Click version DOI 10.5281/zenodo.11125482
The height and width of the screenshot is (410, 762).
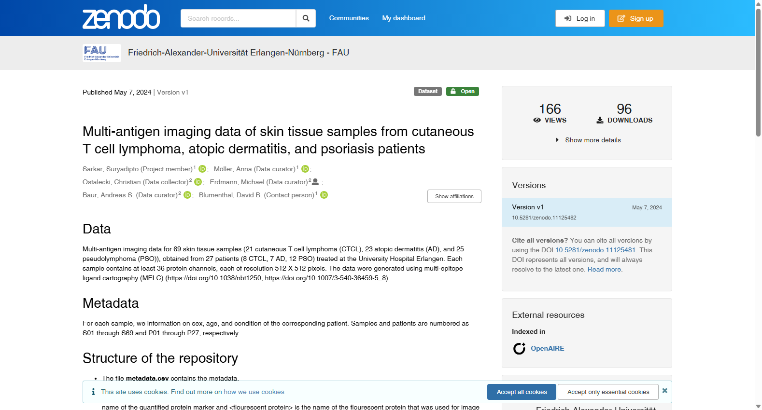[544, 218]
